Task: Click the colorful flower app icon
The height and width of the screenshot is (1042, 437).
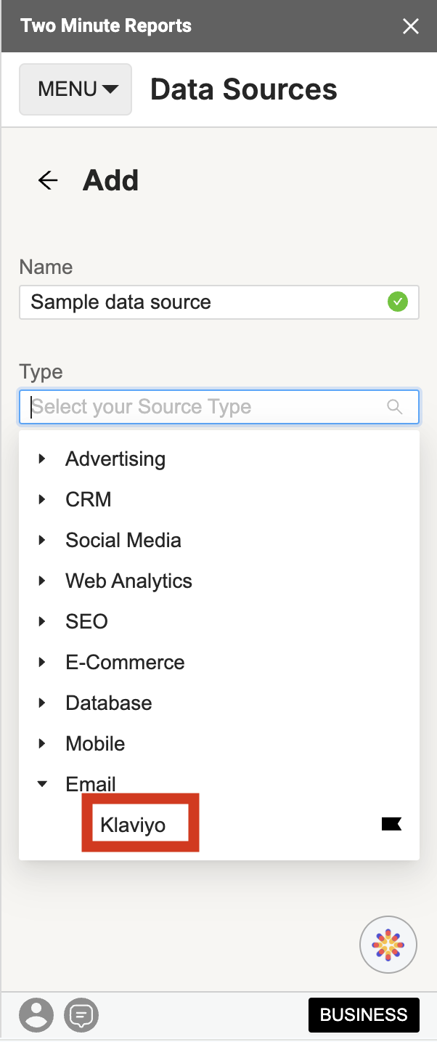Action: click(388, 944)
